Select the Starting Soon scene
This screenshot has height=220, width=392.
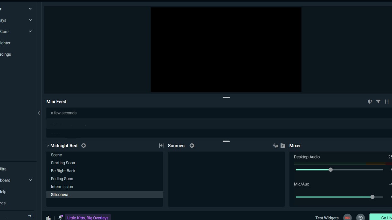click(63, 163)
